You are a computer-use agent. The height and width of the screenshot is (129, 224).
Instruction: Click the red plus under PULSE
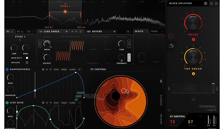coord(193,39)
